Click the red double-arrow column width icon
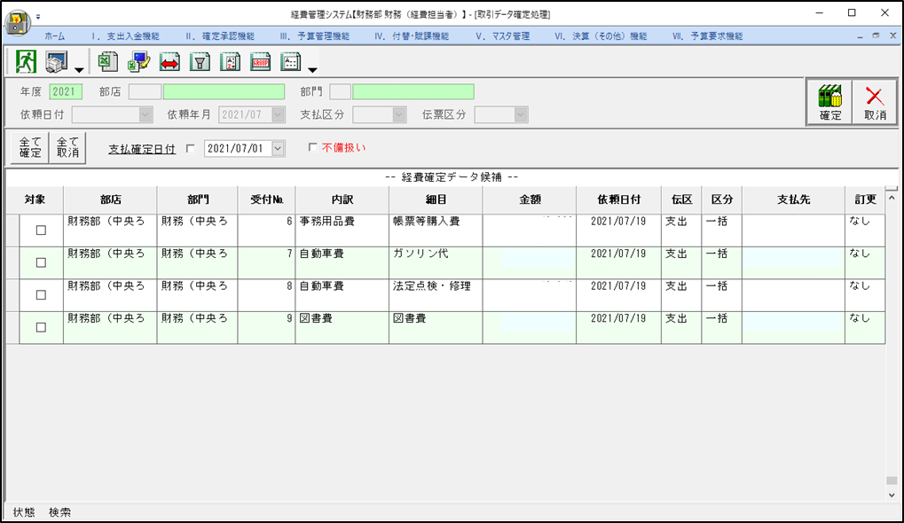This screenshot has height=523, width=904. (x=169, y=62)
